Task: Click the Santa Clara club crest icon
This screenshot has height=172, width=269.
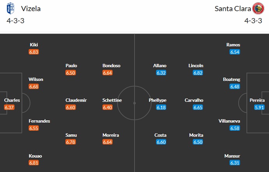Action: coord(257,9)
